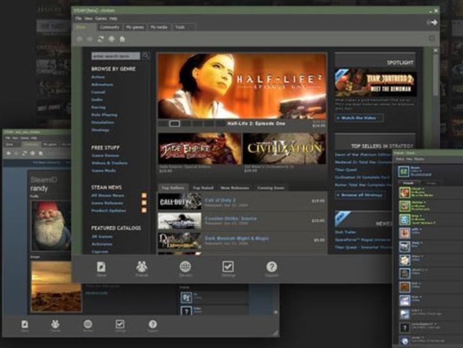Click the Friends icon in the randy profile window
Image resolution: width=463 pixels, height=348 pixels.
pos(55,325)
